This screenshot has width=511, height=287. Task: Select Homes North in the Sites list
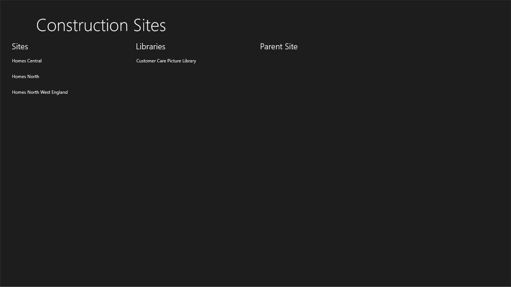(x=25, y=77)
